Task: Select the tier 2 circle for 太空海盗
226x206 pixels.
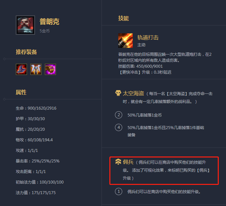Action: click(x=119, y=115)
